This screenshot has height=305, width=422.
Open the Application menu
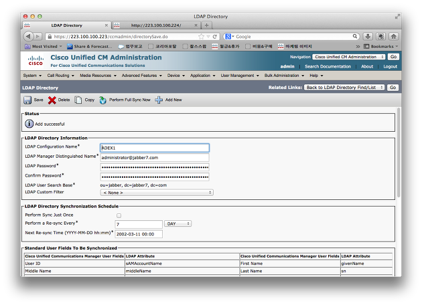click(x=203, y=76)
